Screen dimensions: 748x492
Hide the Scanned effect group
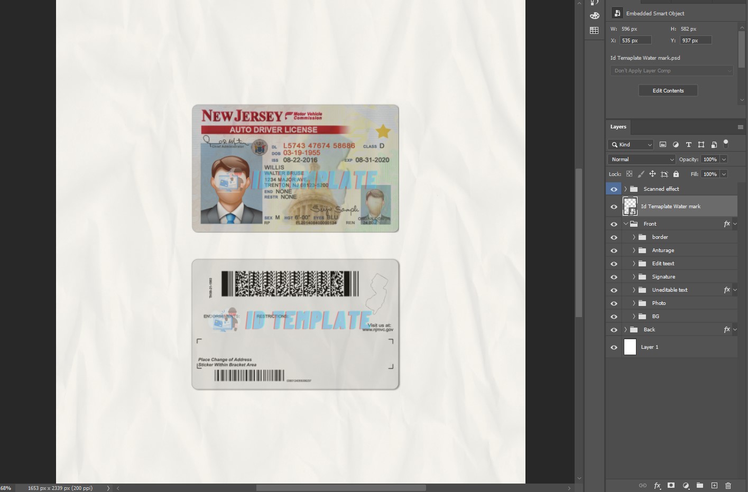coord(614,189)
